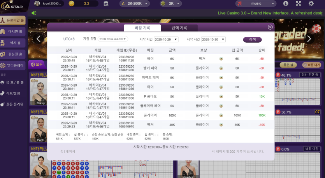
Task: Click the 검색 search button
Action: [252, 40]
